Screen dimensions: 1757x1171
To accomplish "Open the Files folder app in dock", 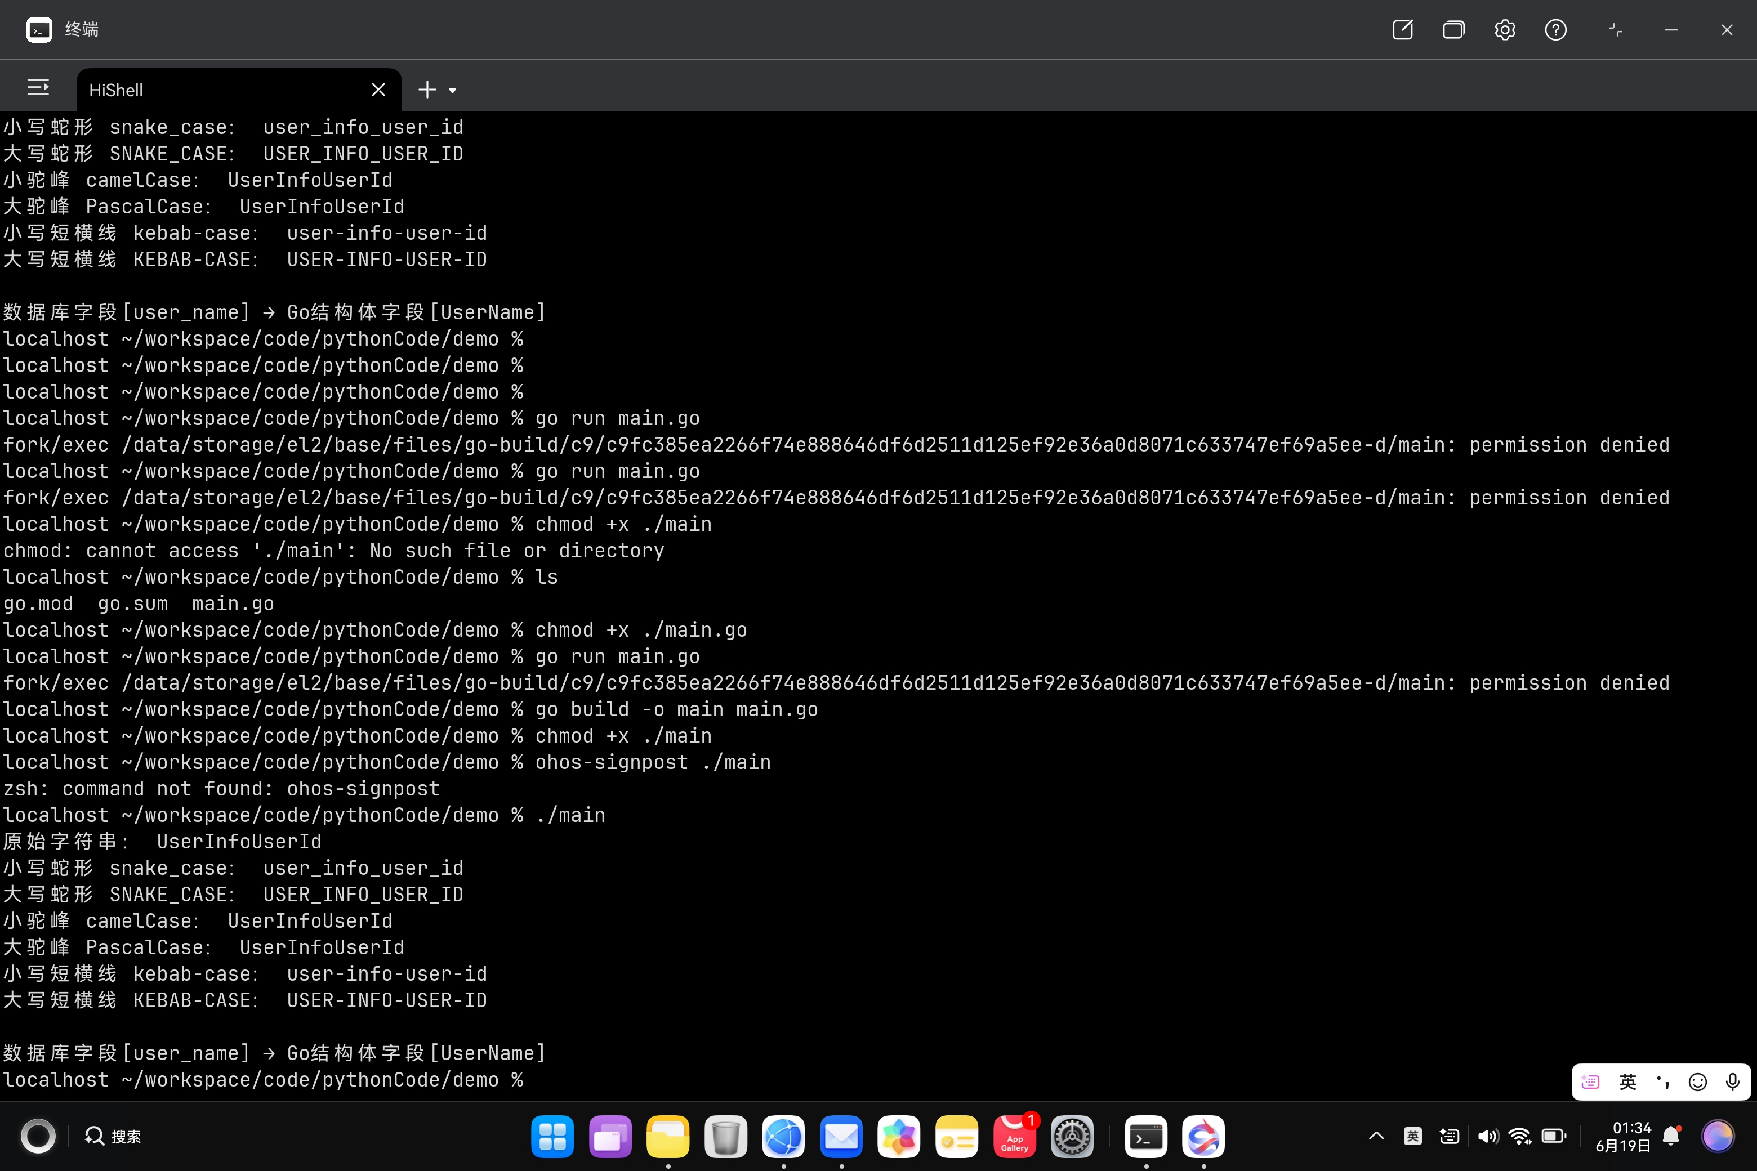I will (x=668, y=1137).
